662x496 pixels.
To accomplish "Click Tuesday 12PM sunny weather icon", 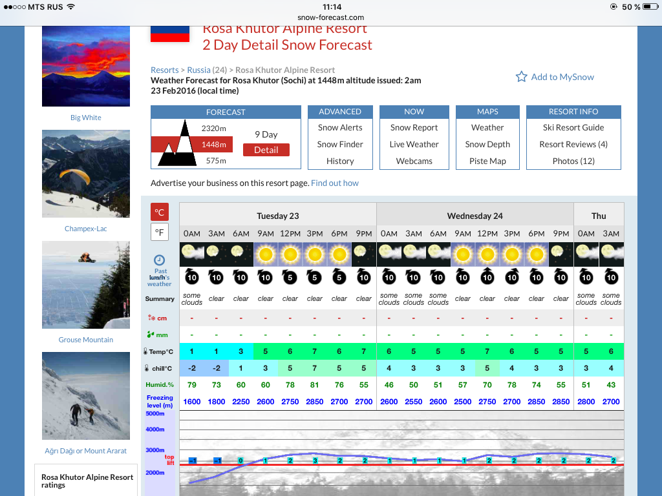I will 290,254.
